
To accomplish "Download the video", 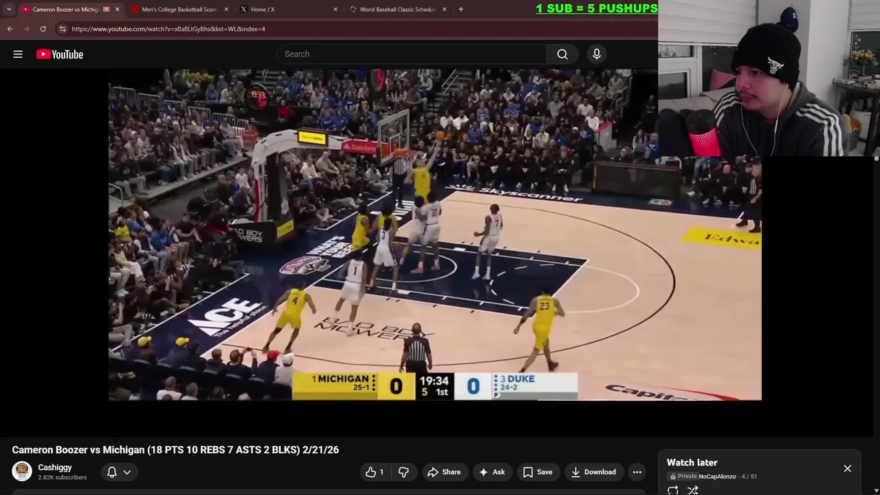I will [x=593, y=472].
